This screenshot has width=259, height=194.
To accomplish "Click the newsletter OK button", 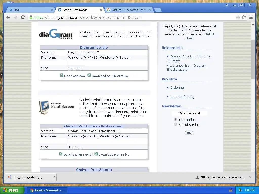I will [189, 133].
